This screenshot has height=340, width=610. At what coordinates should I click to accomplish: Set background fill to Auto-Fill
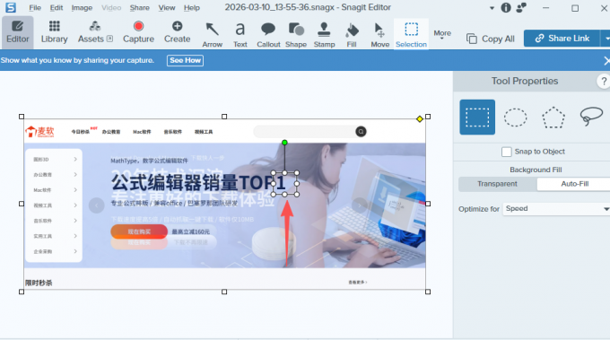pyautogui.click(x=574, y=184)
